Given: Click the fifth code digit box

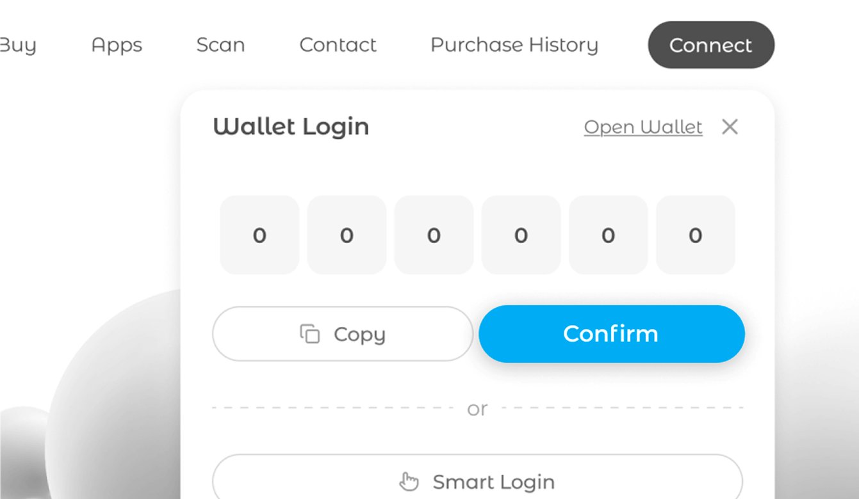Looking at the screenshot, I should tap(608, 235).
